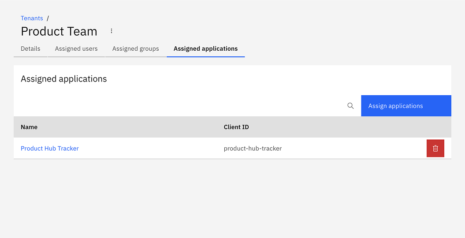Image resolution: width=465 pixels, height=238 pixels.
Task: Select the product-hub-tracker client ID text
Action: click(253, 149)
